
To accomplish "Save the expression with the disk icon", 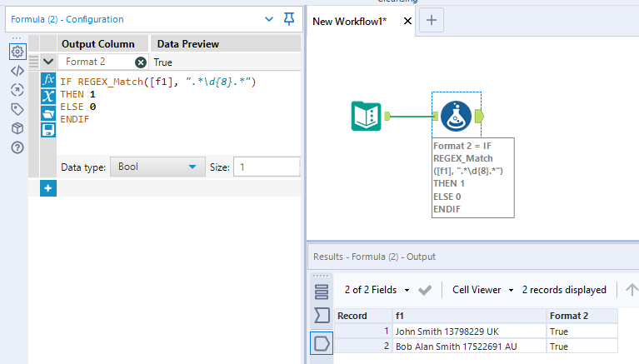I will tap(48, 129).
